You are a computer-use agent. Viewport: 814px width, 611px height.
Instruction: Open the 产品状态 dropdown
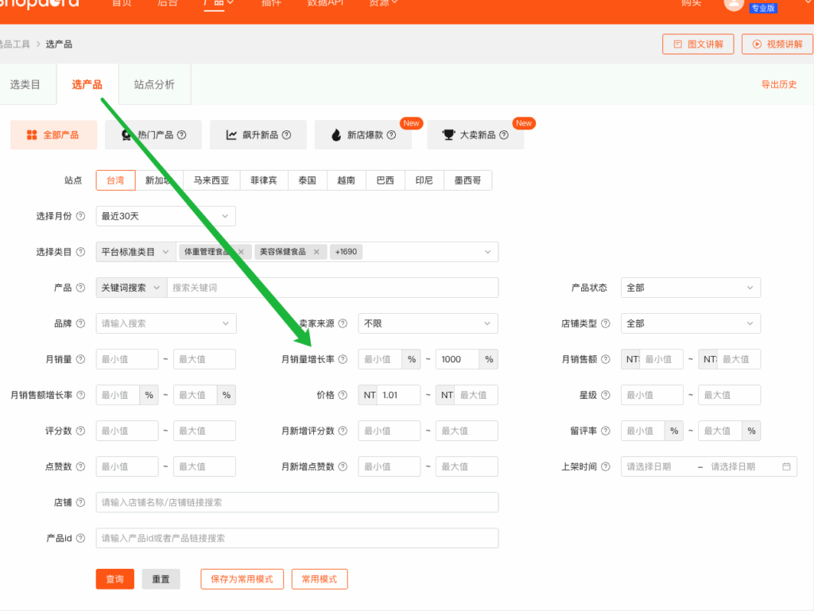coord(690,288)
